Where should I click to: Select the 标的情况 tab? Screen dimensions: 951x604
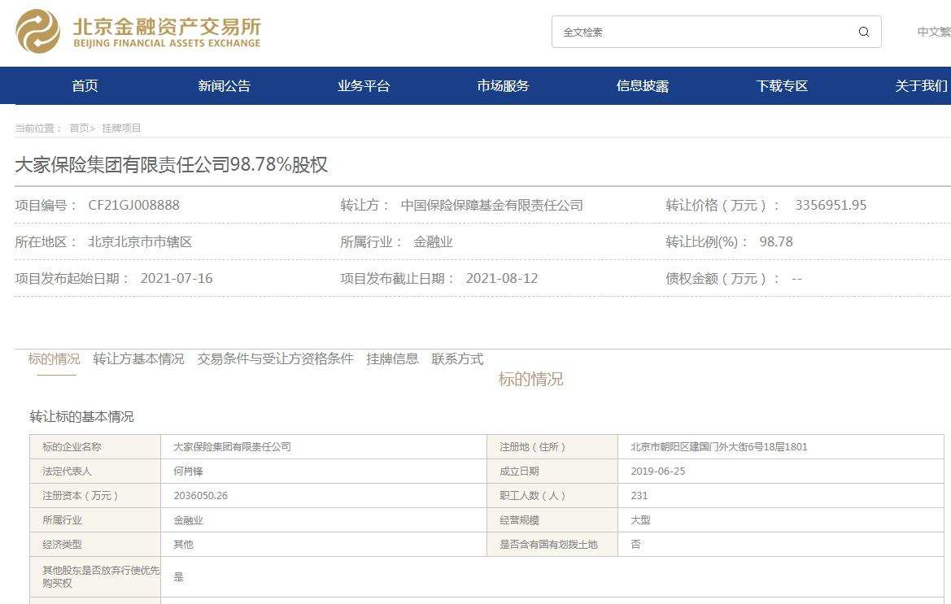click(54, 358)
